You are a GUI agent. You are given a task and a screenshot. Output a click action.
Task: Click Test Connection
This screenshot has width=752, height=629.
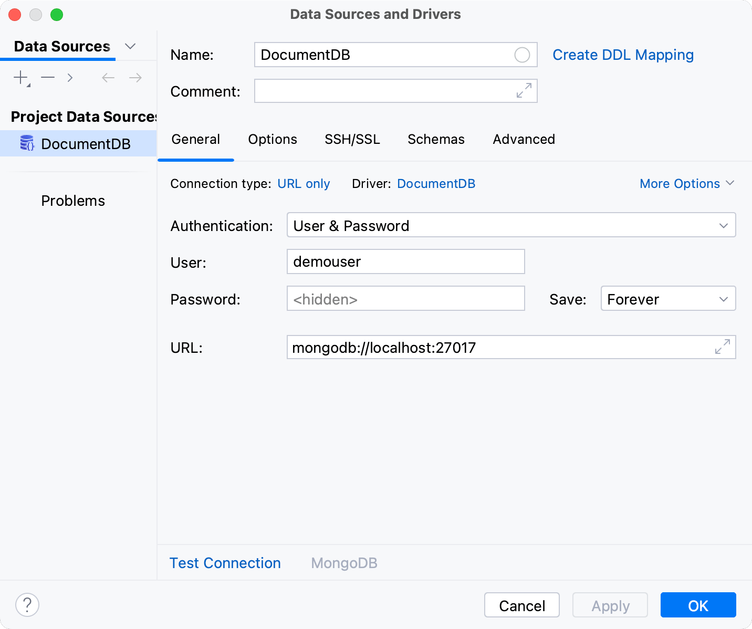[225, 562]
